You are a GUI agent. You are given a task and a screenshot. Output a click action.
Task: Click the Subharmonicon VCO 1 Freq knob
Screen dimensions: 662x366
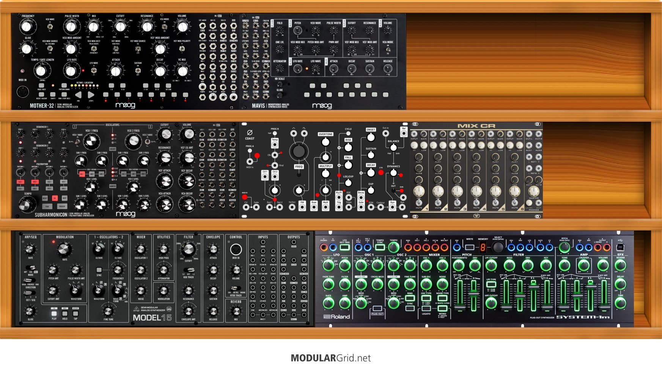click(91, 141)
